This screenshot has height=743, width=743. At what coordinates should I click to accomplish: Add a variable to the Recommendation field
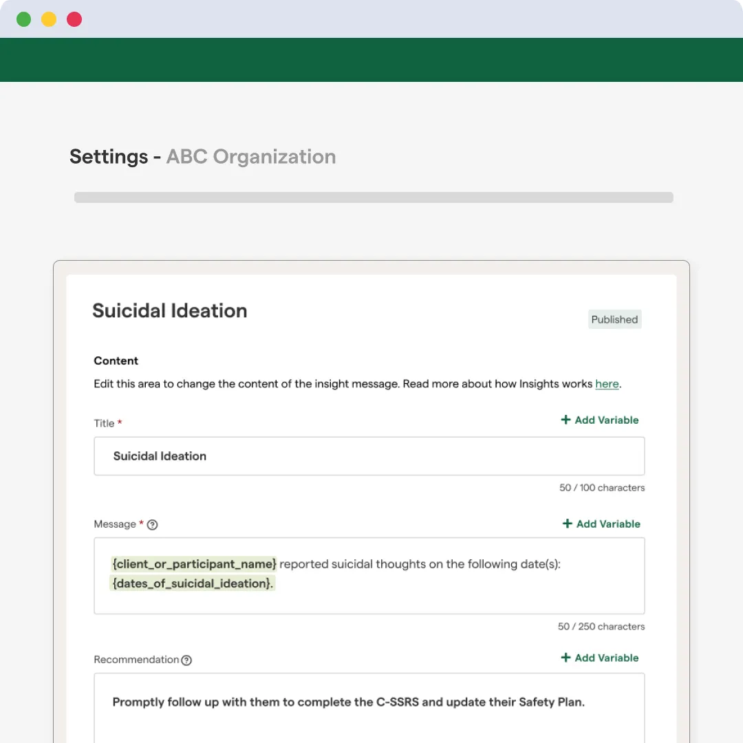600,658
